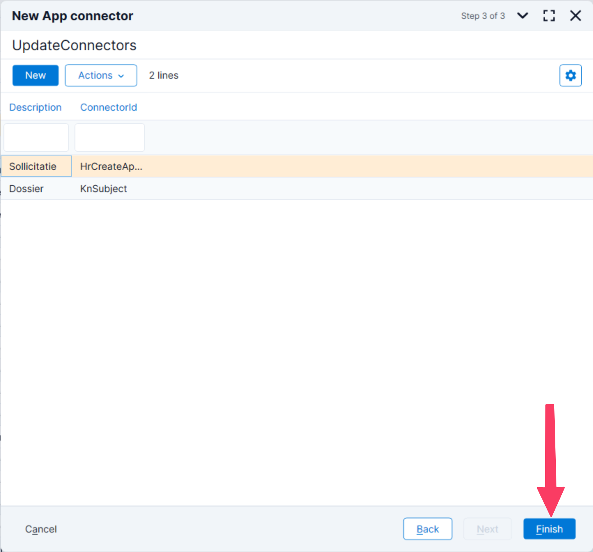The height and width of the screenshot is (552, 593).
Task: Select the Sollicitatie description cell
Action: pos(36,166)
